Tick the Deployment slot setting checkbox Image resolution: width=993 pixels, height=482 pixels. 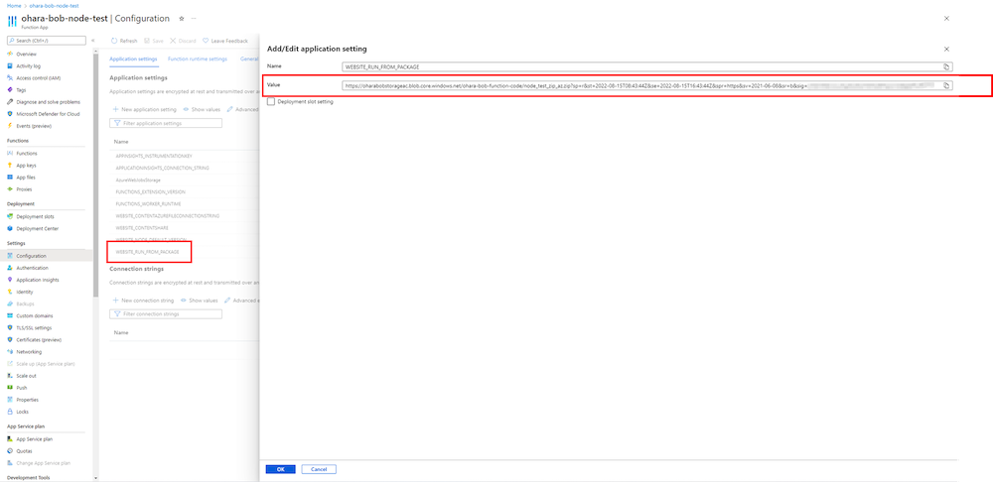[x=271, y=101]
